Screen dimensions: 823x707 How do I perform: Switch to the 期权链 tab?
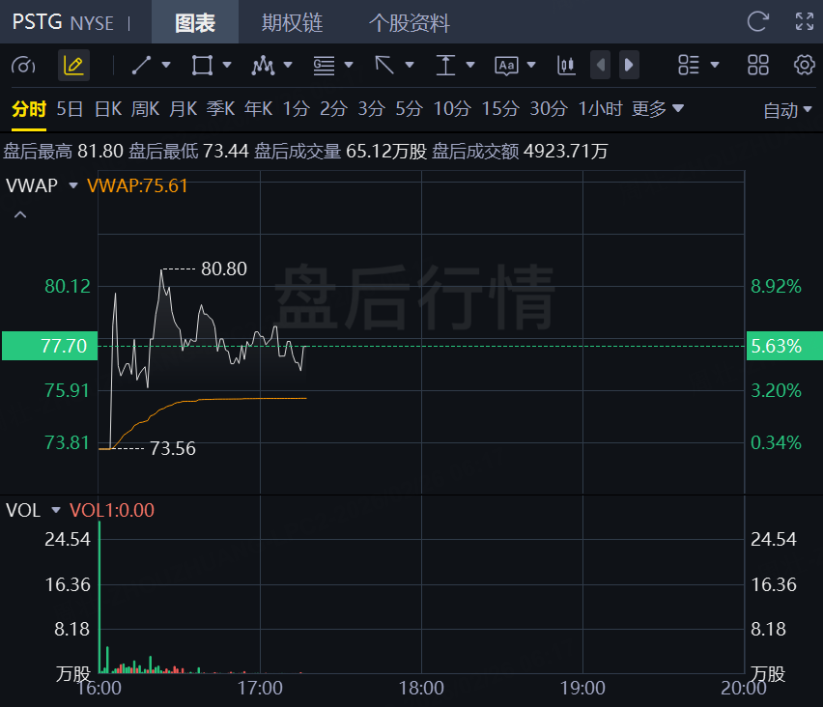(x=292, y=22)
